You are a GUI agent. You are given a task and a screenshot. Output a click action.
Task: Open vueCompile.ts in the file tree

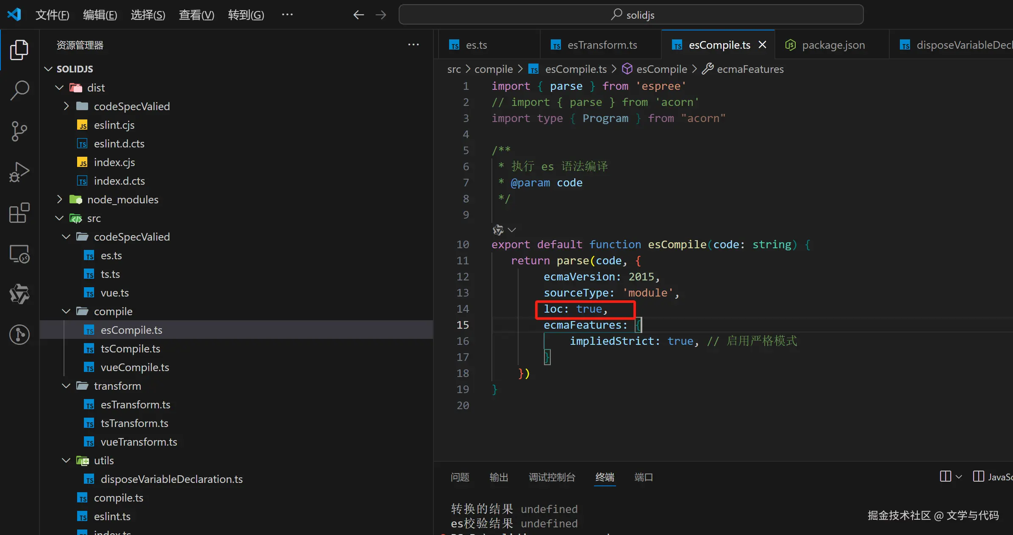(135, 367)
